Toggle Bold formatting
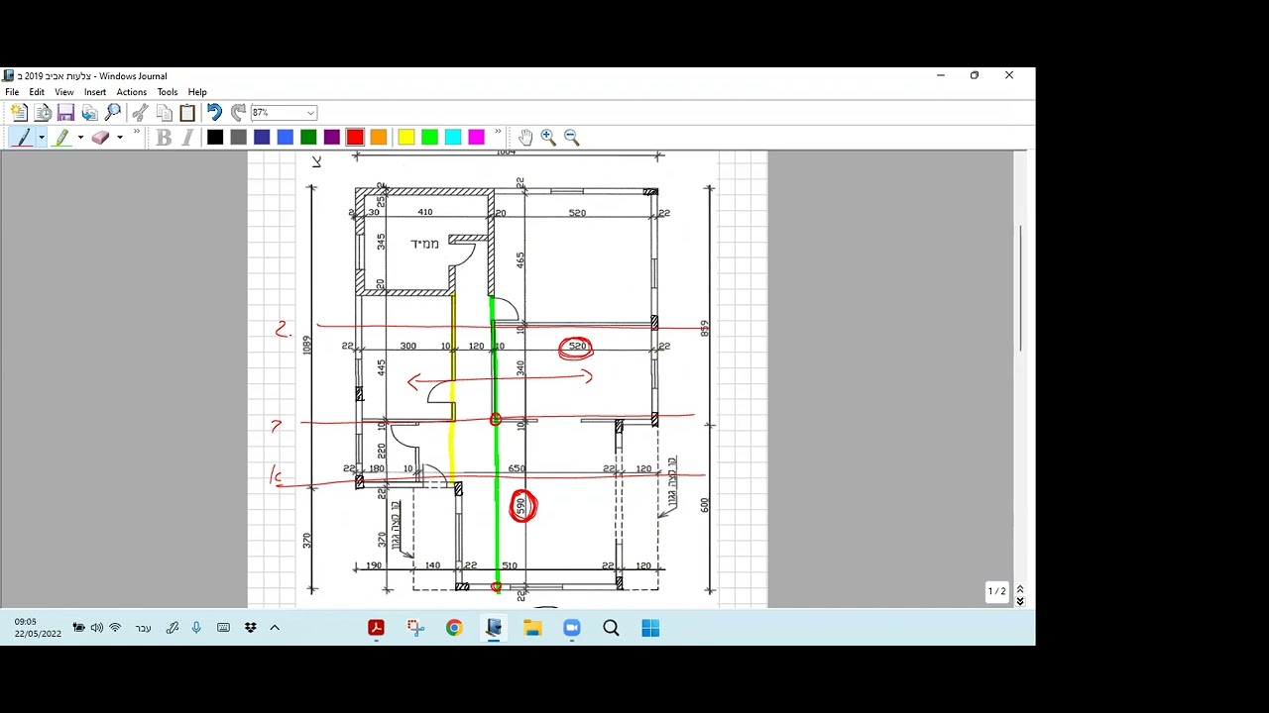Screen dimensions: 1269x713 tap(164, 138)
